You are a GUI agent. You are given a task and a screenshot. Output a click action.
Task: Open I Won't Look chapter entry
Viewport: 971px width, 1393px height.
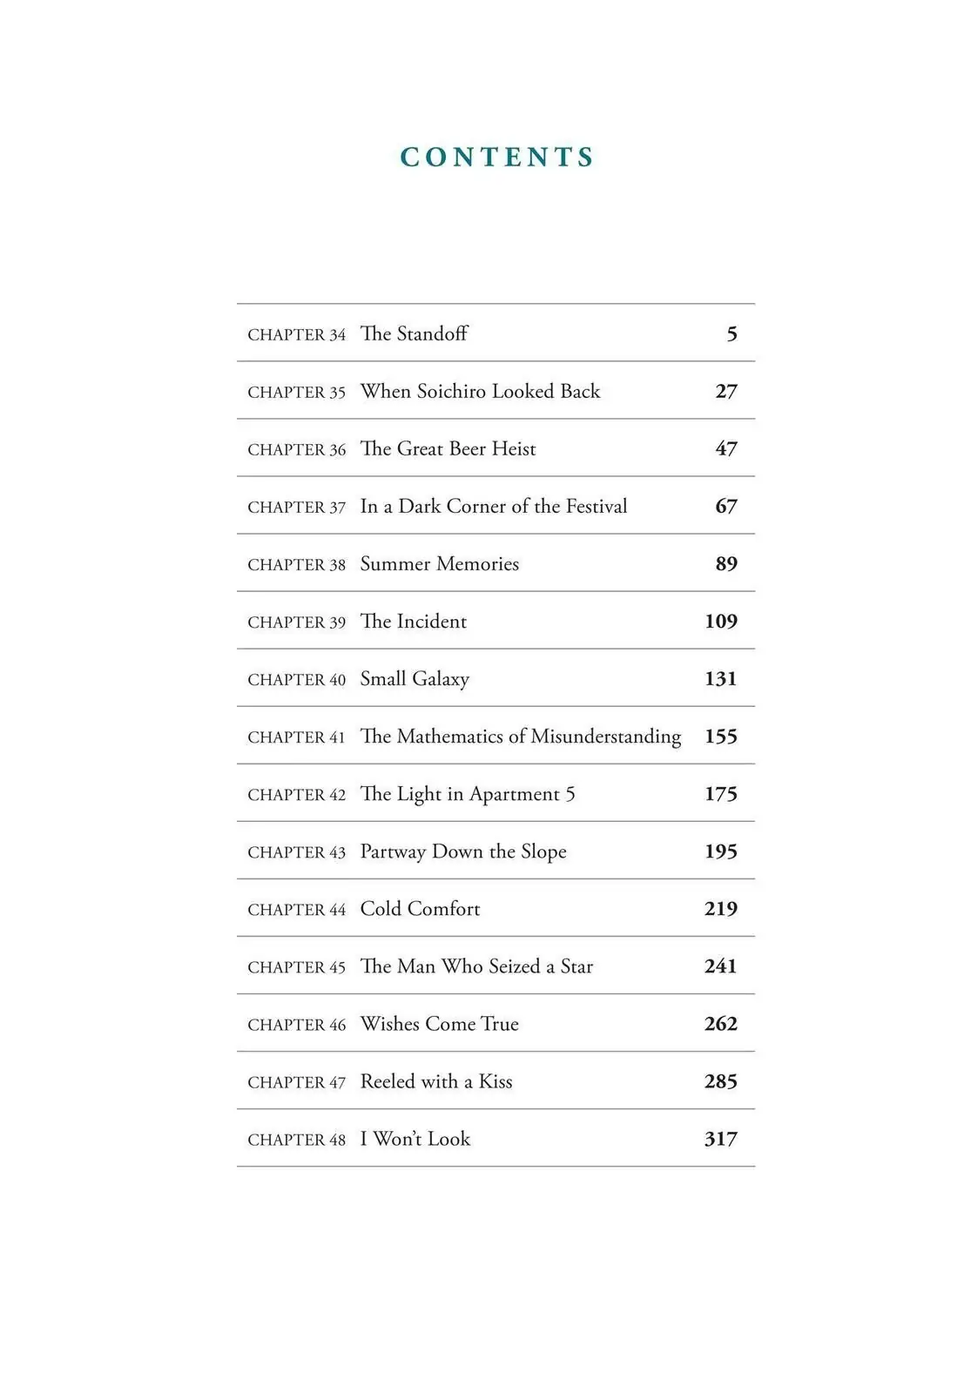point(496,1138)
